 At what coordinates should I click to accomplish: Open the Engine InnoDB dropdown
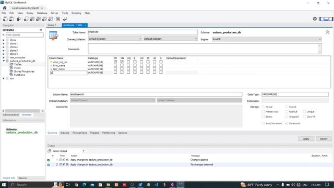(267, 39)
